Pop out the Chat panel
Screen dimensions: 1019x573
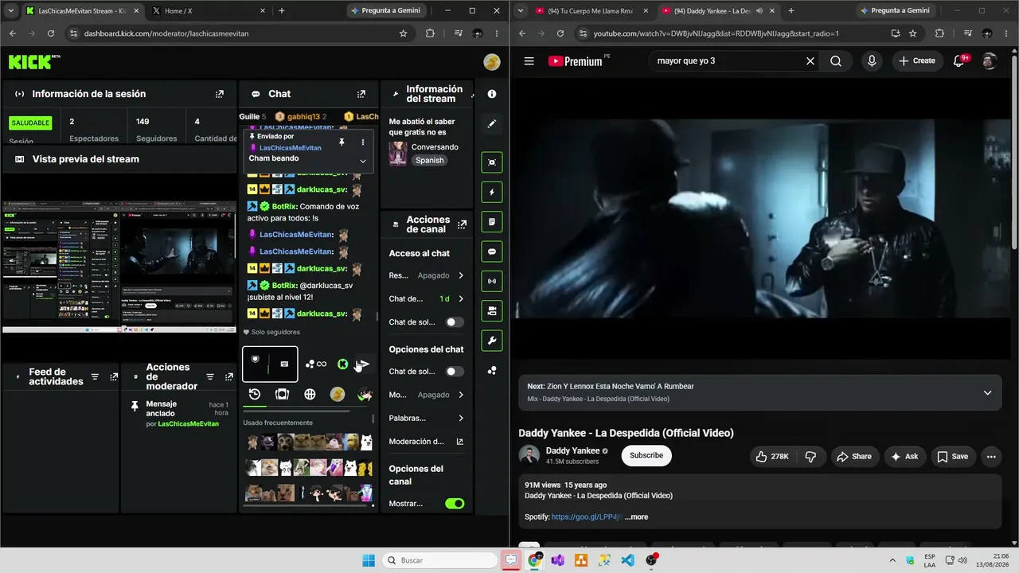click(x=361, y=94)
